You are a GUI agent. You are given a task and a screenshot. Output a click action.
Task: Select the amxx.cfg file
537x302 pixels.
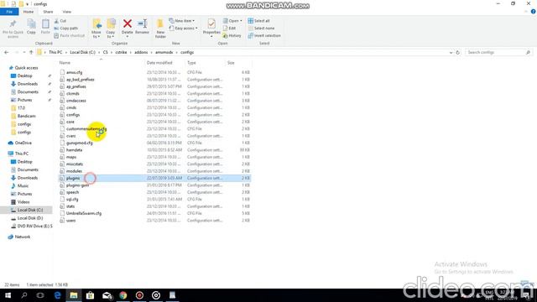tap(75, 72)
